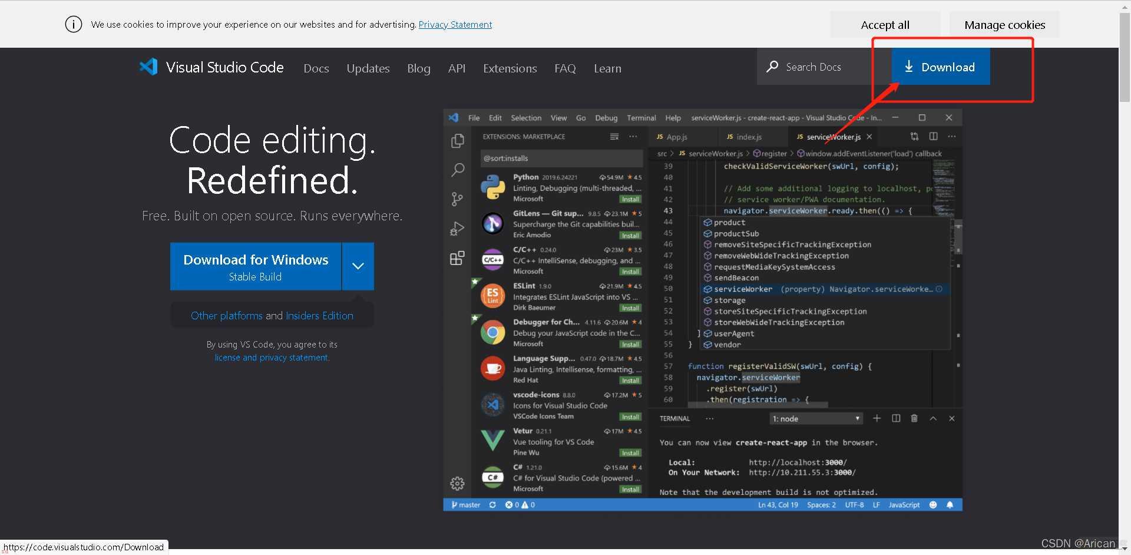Open the terminal panel ellipsis menu
The height and width of the screenshot is (555, 1131).
tap(710, 419)
